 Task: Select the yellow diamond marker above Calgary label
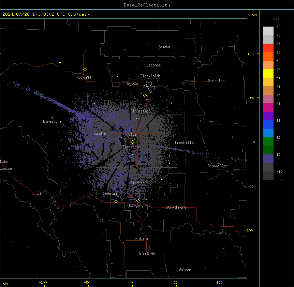(138, 201)
